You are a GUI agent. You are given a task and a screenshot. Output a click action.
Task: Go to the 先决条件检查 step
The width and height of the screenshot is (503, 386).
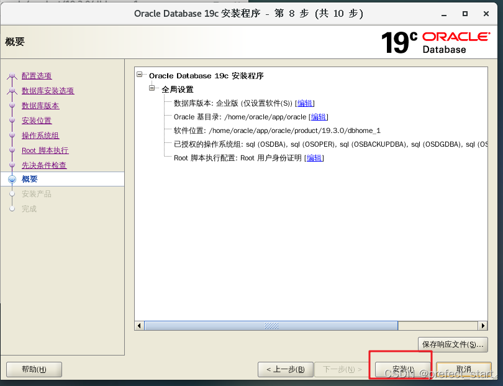(44, 165)
